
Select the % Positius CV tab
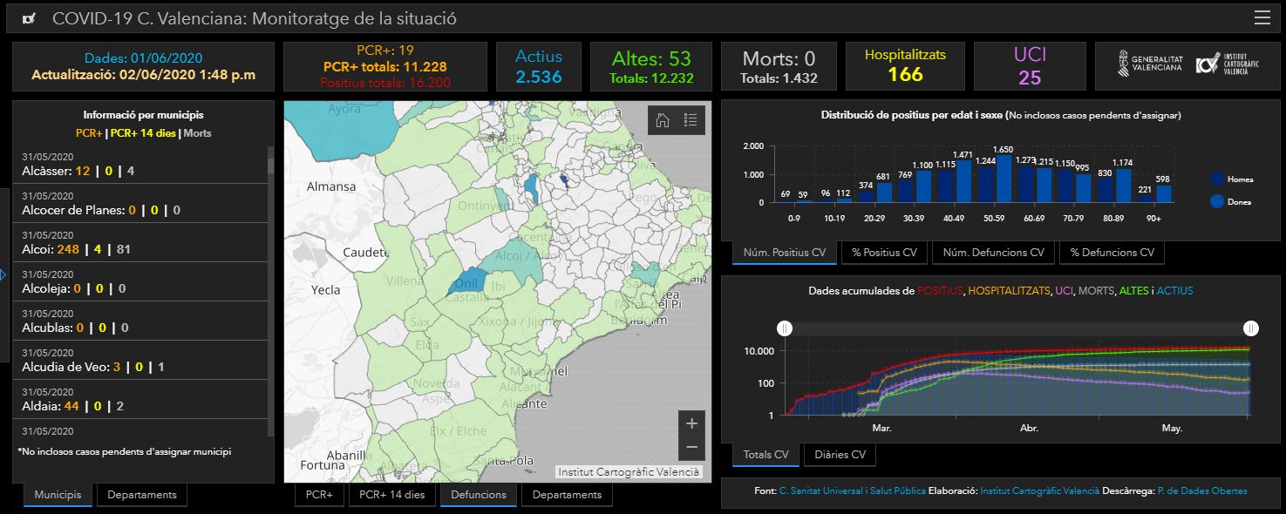pyautogui.click(x=884, y=253)
